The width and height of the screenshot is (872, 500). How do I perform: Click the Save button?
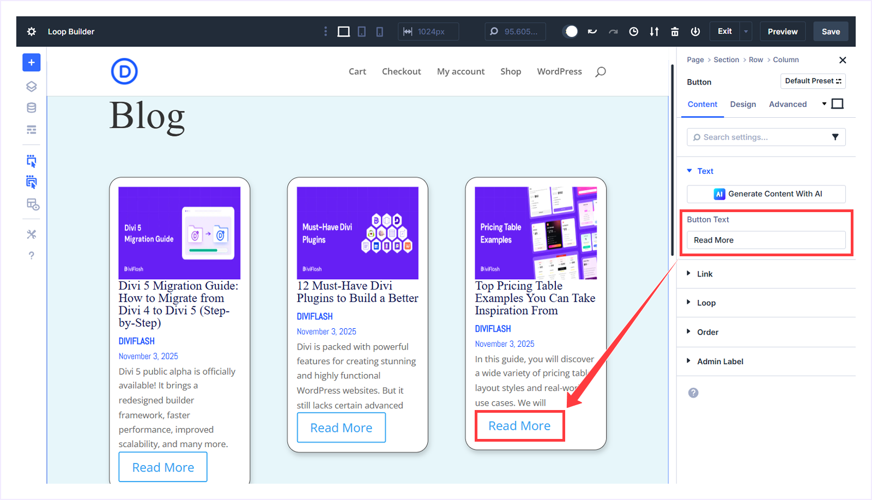[x=830, y=31]
